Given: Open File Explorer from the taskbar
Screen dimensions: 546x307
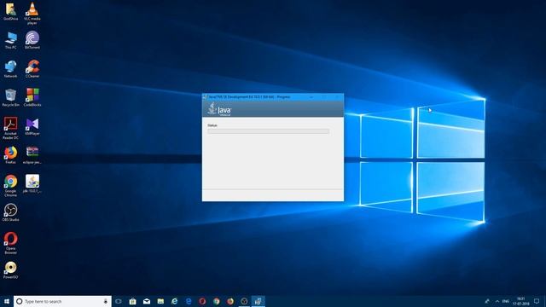Looking at the screenshot, I should pyautogui.click(x=160, y=301).
